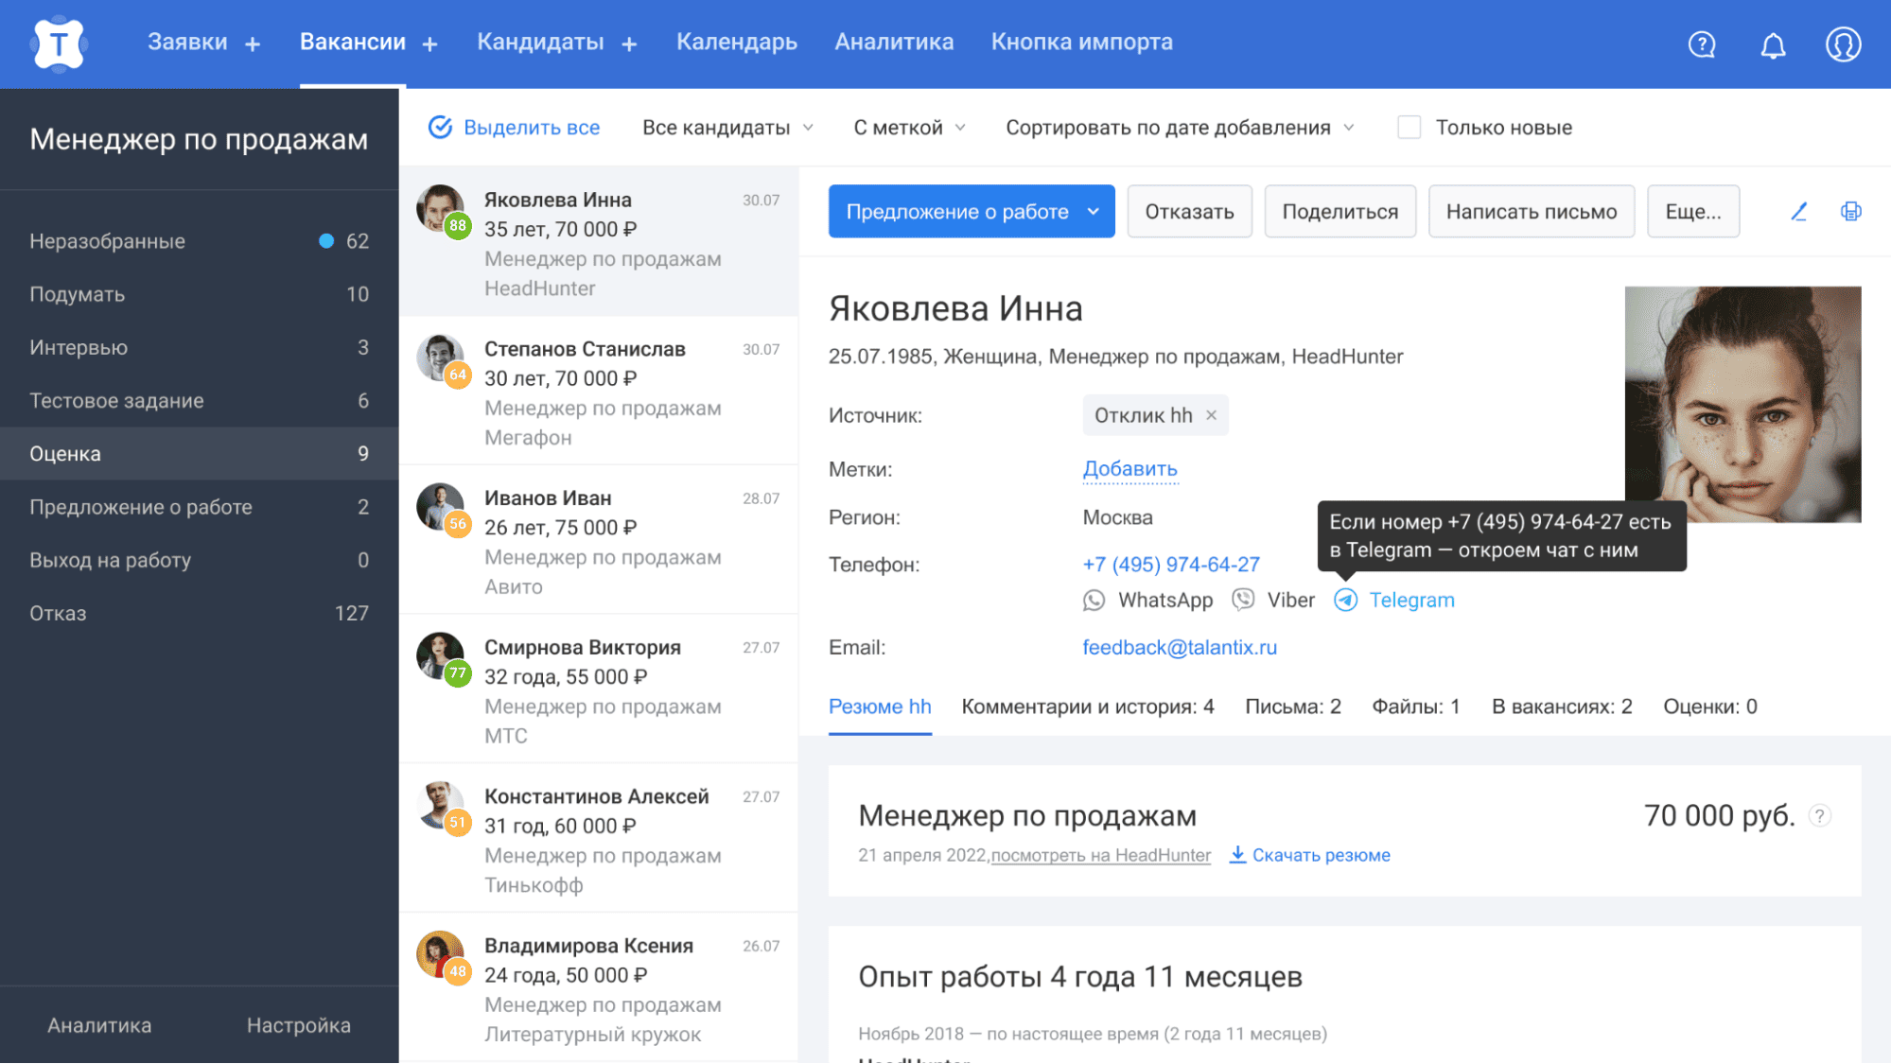
Task: Open the Аналитика menu item
Action: tap(893, 42)
